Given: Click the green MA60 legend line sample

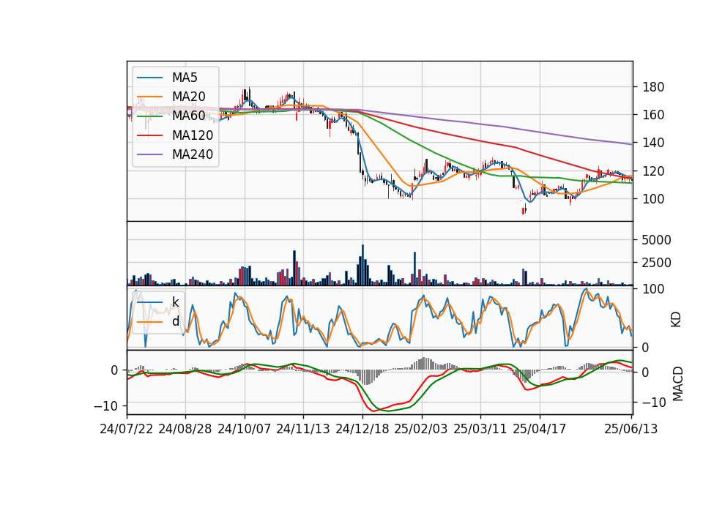Looking at the screenshot, I should [149, 116].
